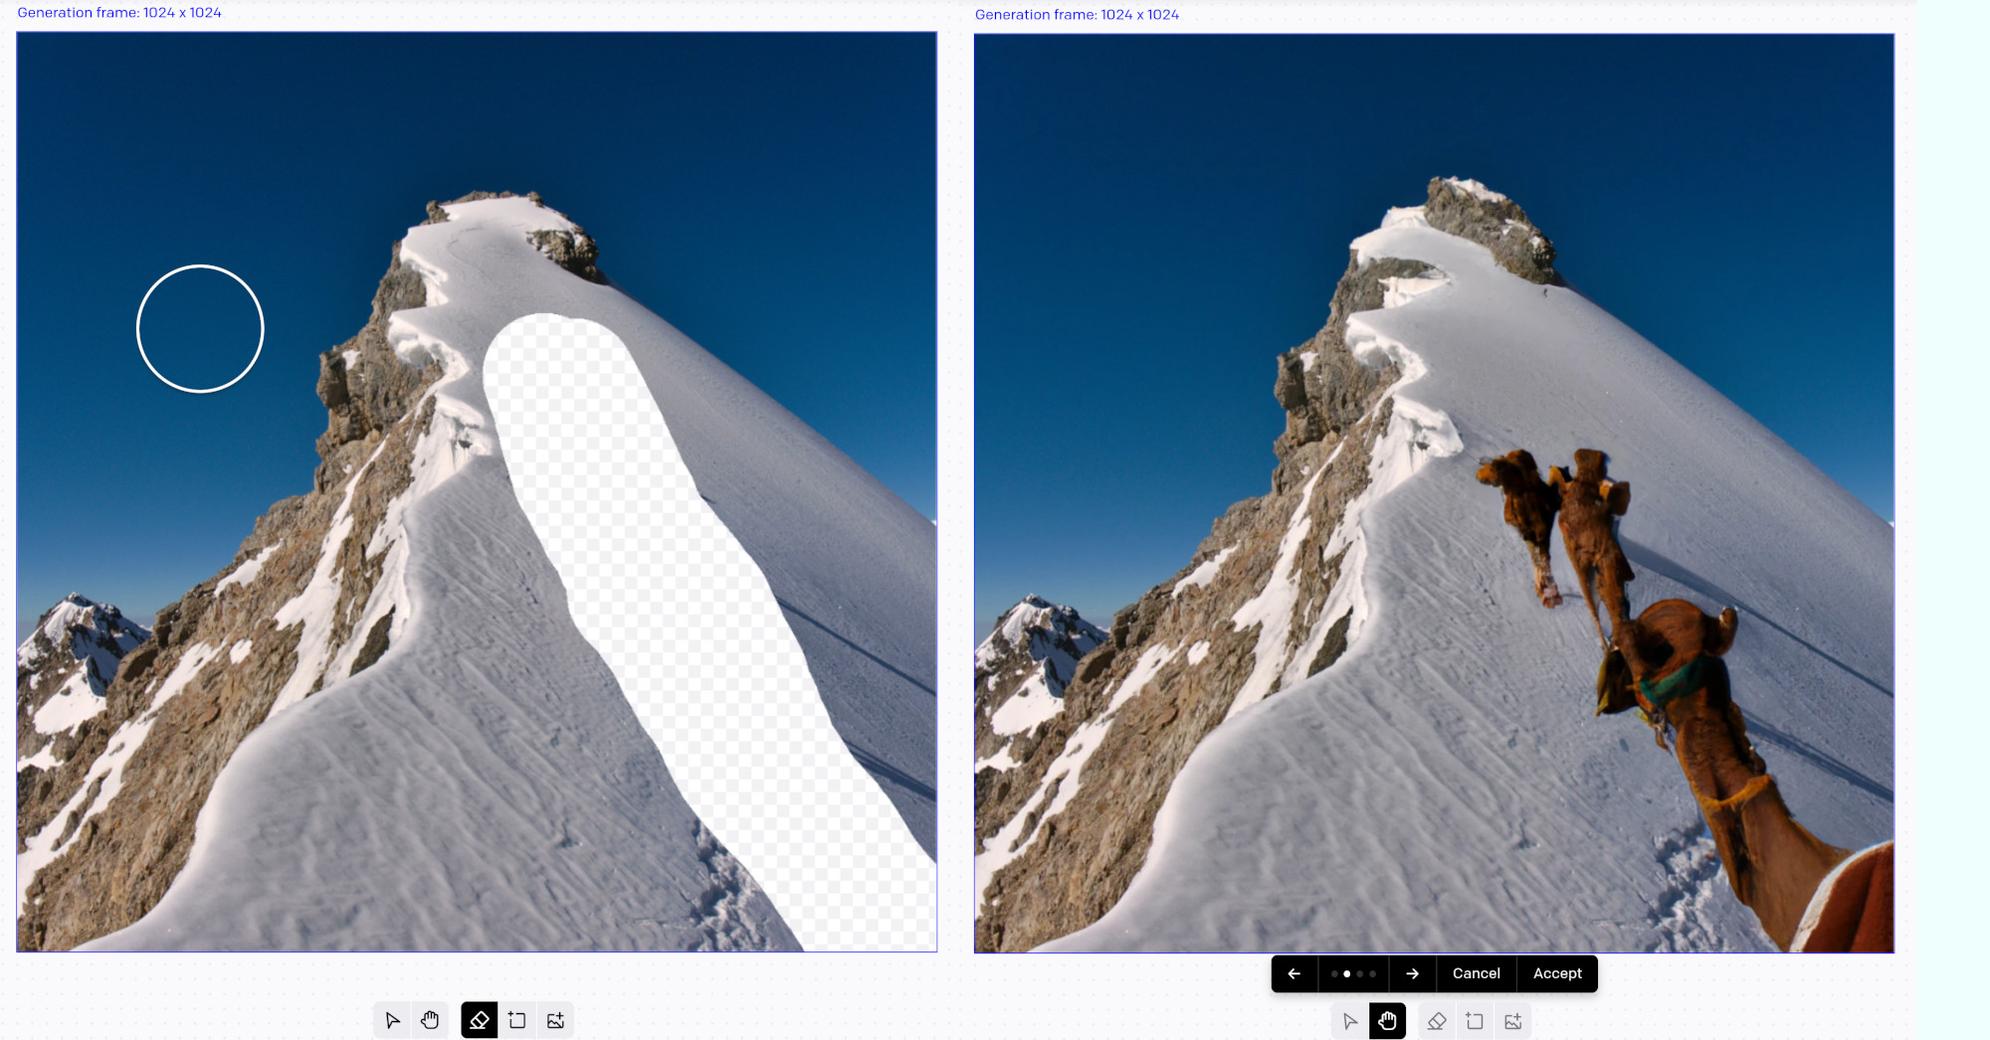
Task: Accept the generated result
Action: click(1557, 973)
